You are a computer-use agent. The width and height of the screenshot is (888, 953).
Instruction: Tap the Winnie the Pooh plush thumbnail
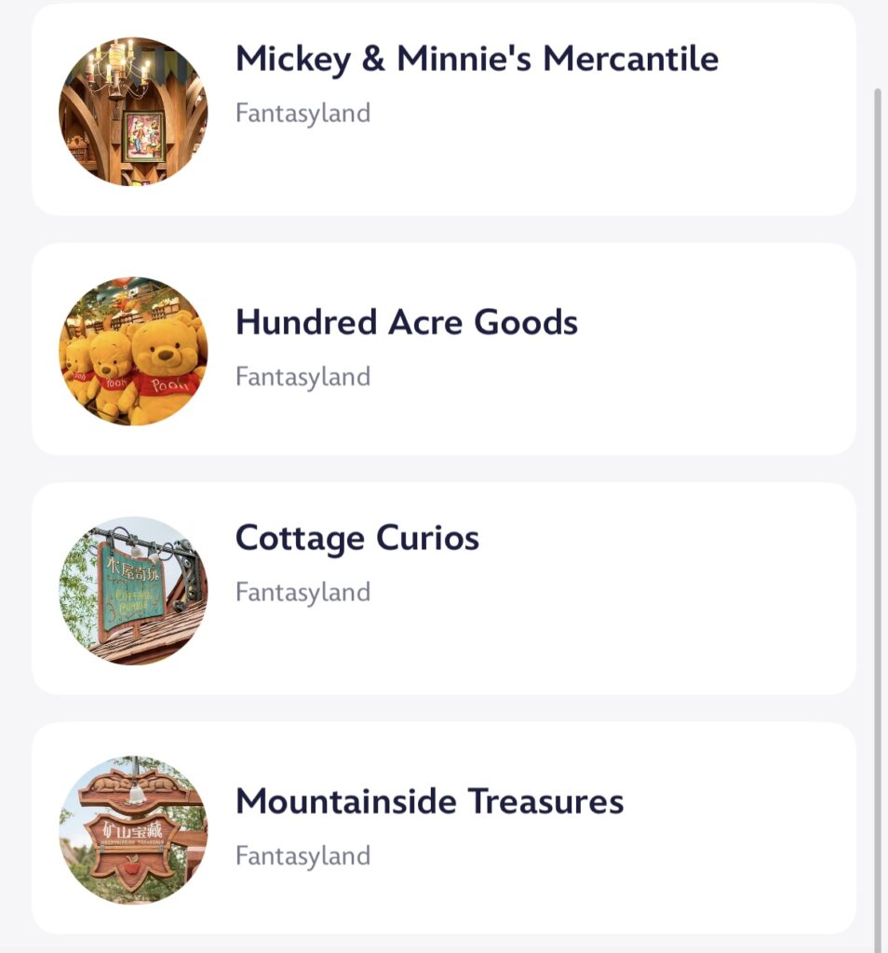133,351
